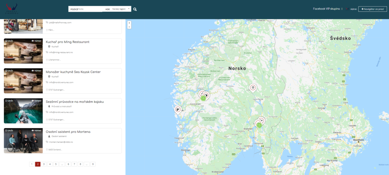
Task: Click 5747 Gudvangen under Manažer kuchyně
Action: [x=57, y=90]
